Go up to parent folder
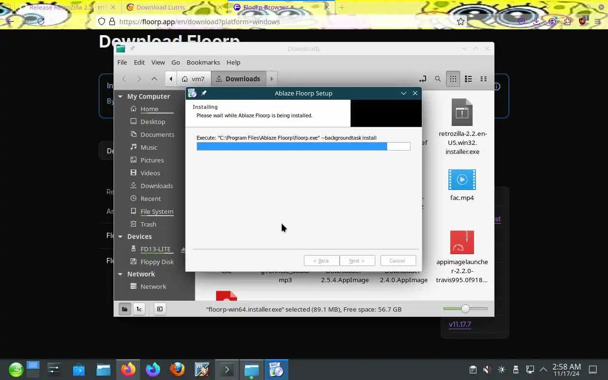 (154, 79)
